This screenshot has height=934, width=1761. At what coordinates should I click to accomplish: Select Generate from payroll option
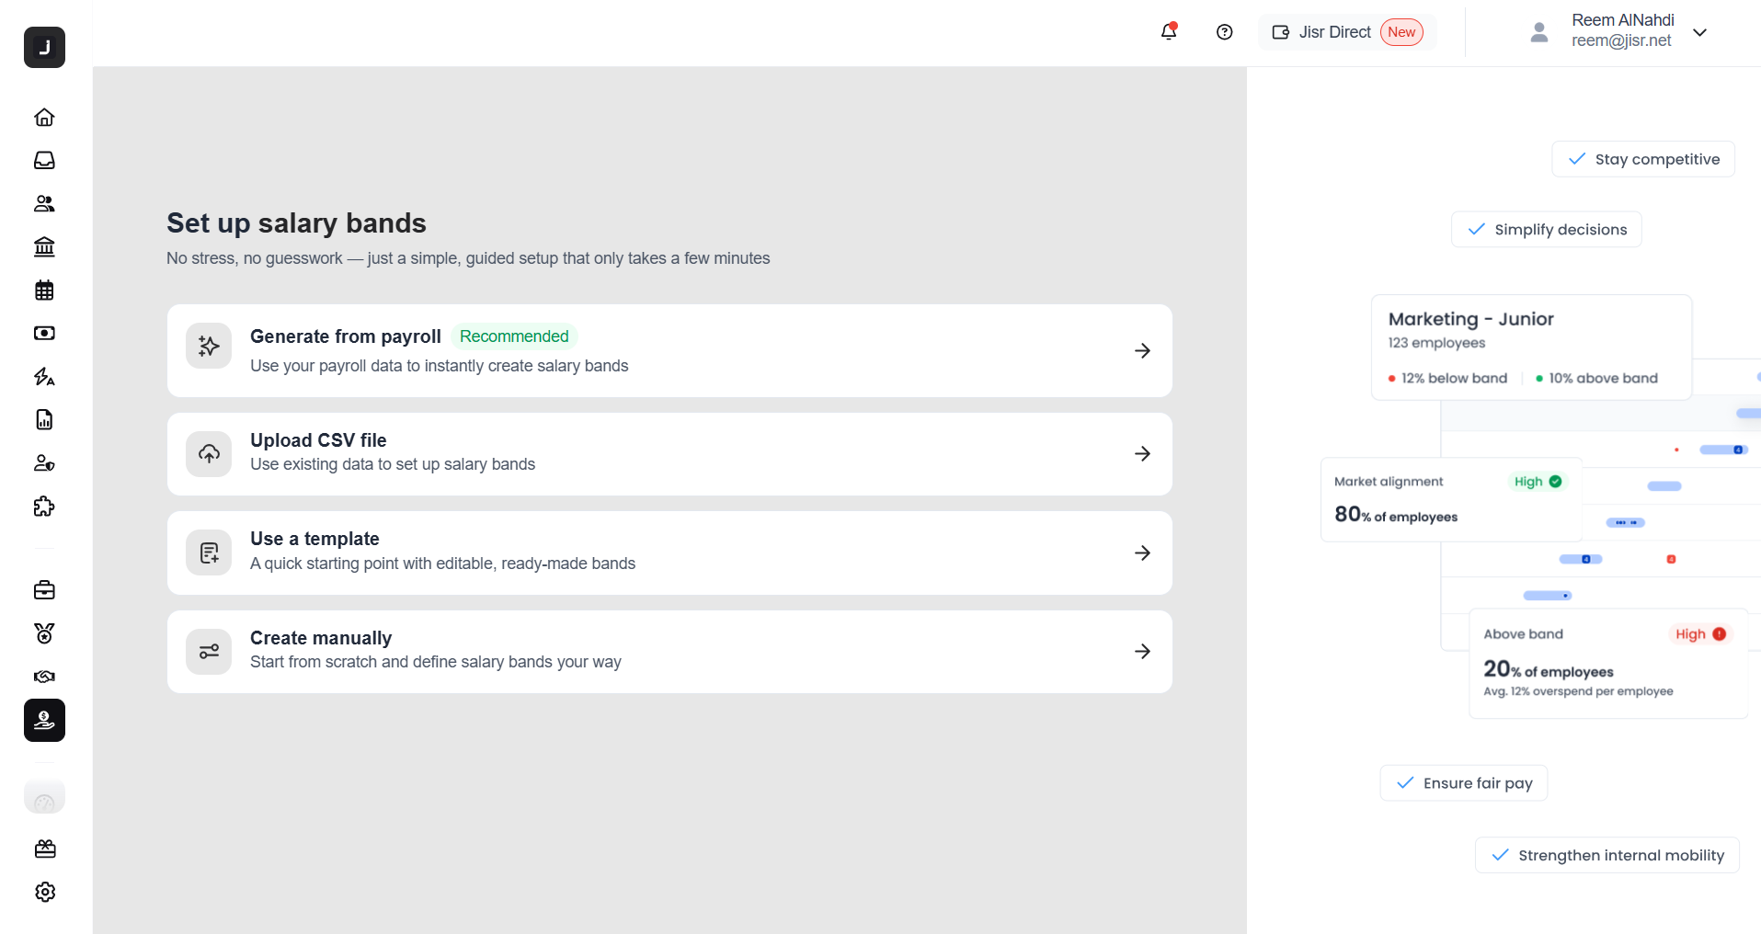pyautogui.click(x=669, y=350)
